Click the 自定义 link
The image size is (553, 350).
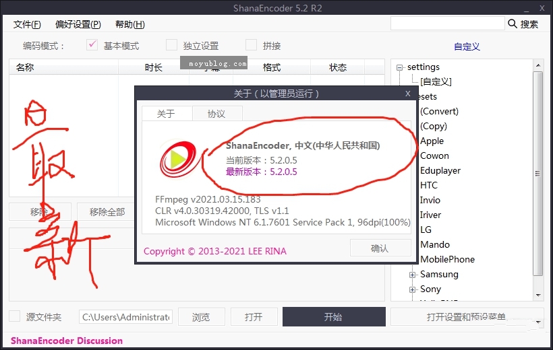tap(467, 46)
